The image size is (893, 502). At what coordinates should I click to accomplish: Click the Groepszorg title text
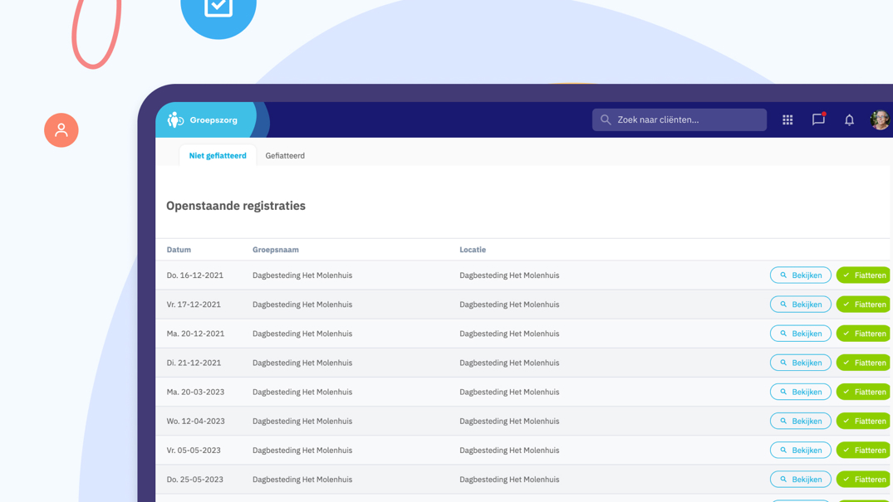[x=213, y=120]
